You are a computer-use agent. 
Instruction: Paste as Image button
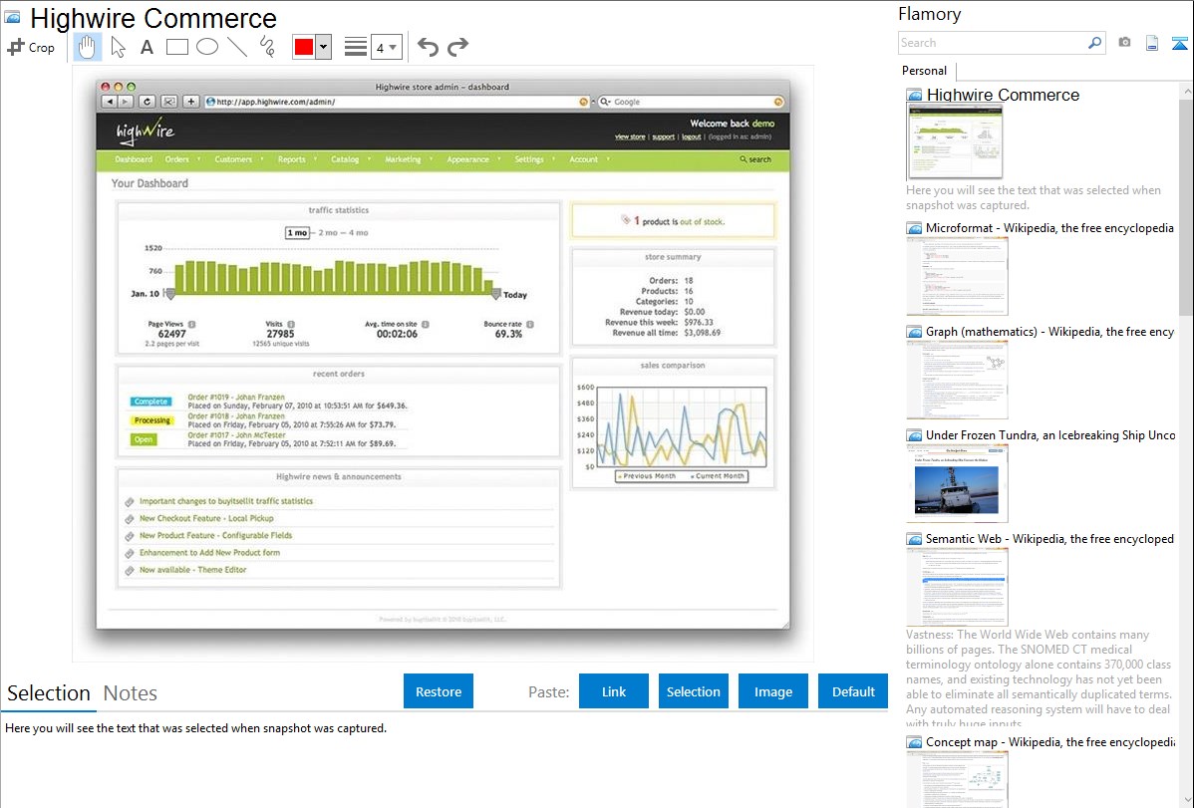point(772,691)
